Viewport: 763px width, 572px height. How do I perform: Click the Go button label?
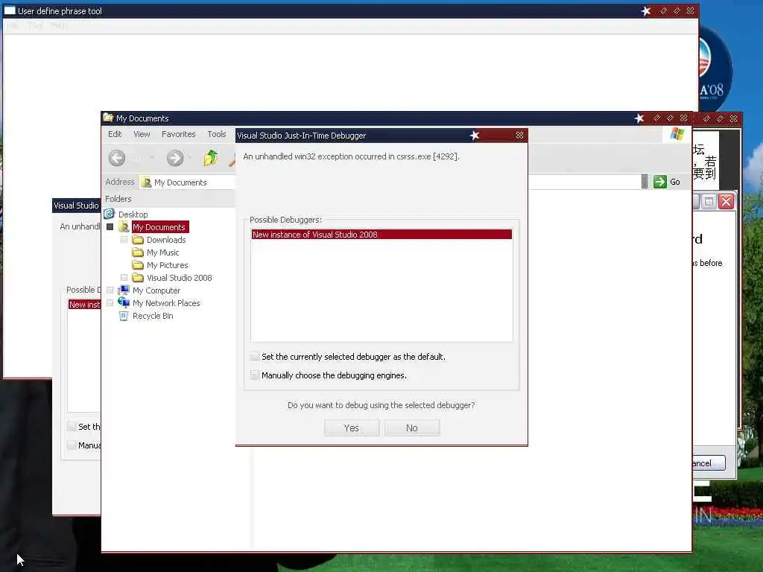(x=675, y=182)
